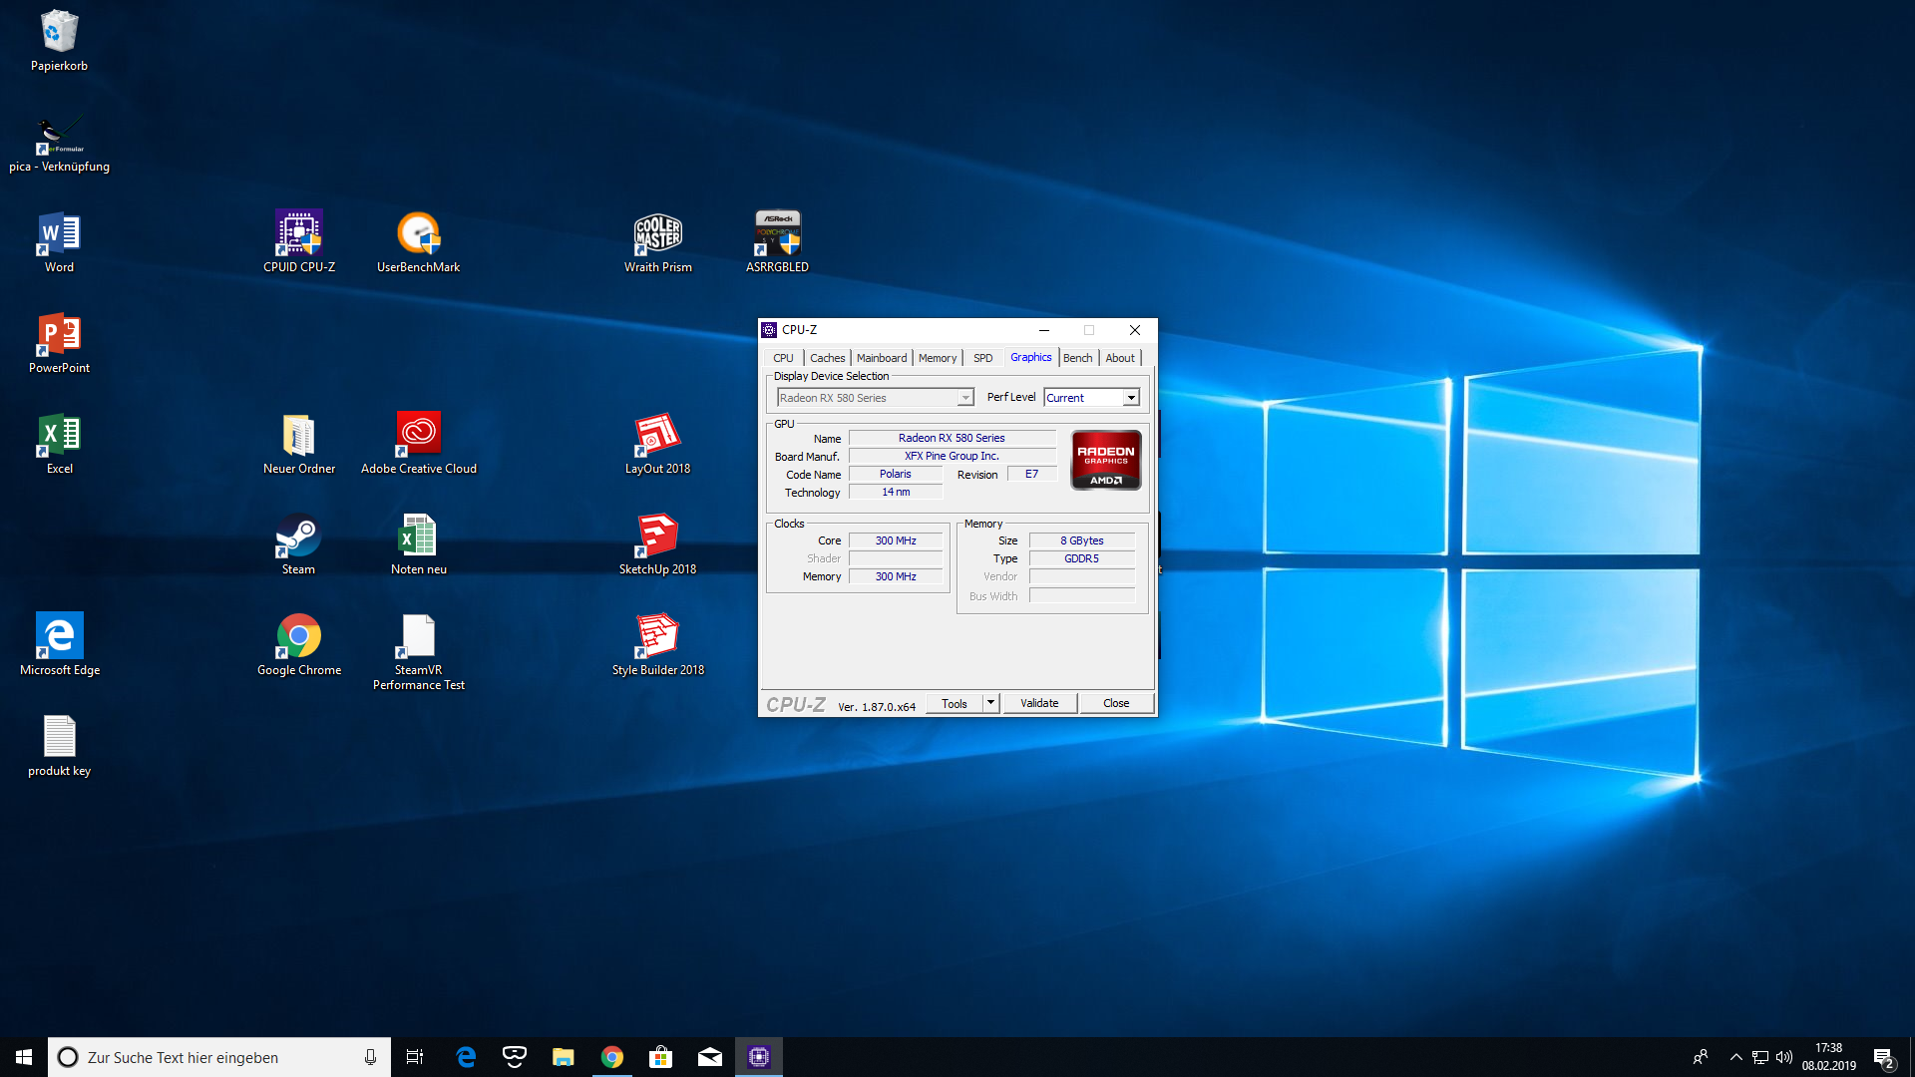Show hidden system tray icons
Viewport: 1915px width, 1077px height.
[x=1736, y=1057]
